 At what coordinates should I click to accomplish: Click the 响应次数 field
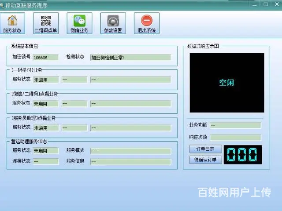point(235,138)
